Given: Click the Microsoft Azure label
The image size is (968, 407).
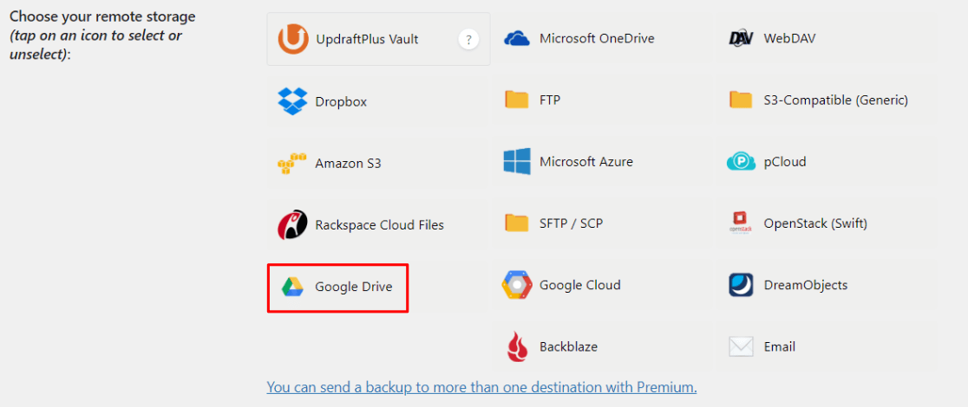Looking at the screenshot, I should pyautogui.click(x=586, y=162).
